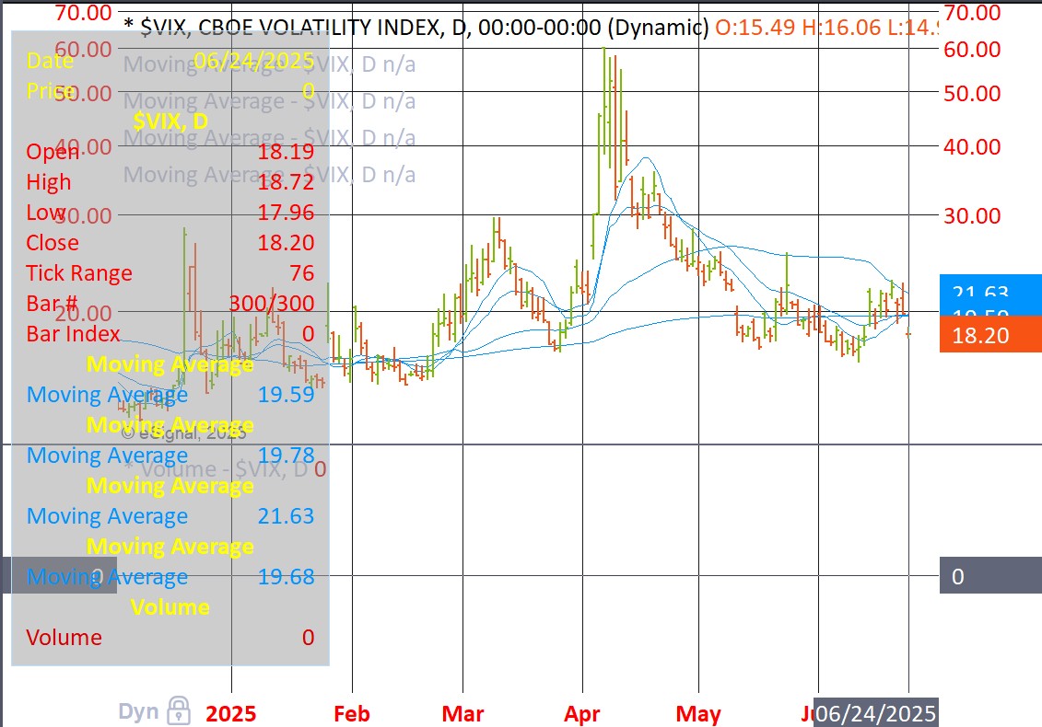Click the $VIX, D header in the data window

170,121
